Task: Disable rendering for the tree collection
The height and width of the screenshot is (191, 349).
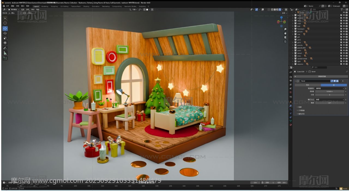Action: pyautogui.click(x=347, y=34)
